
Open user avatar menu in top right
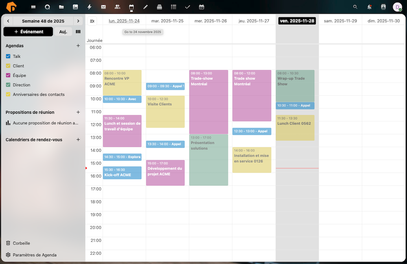pyautogui.click(x=397, y=7)
